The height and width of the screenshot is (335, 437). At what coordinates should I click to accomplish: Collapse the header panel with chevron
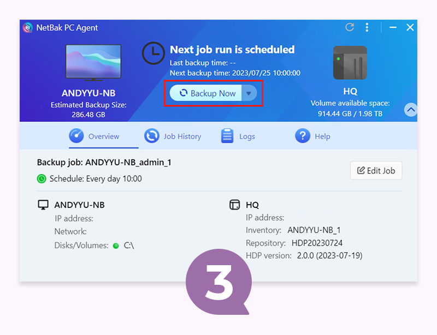[x=411, y=110]
